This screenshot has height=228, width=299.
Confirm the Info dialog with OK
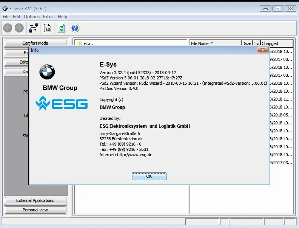tap(149, 176)
